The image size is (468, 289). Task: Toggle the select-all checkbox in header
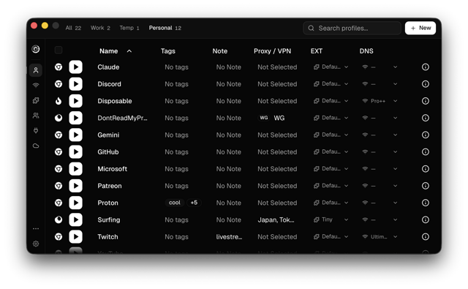click(x=58, y=50)
